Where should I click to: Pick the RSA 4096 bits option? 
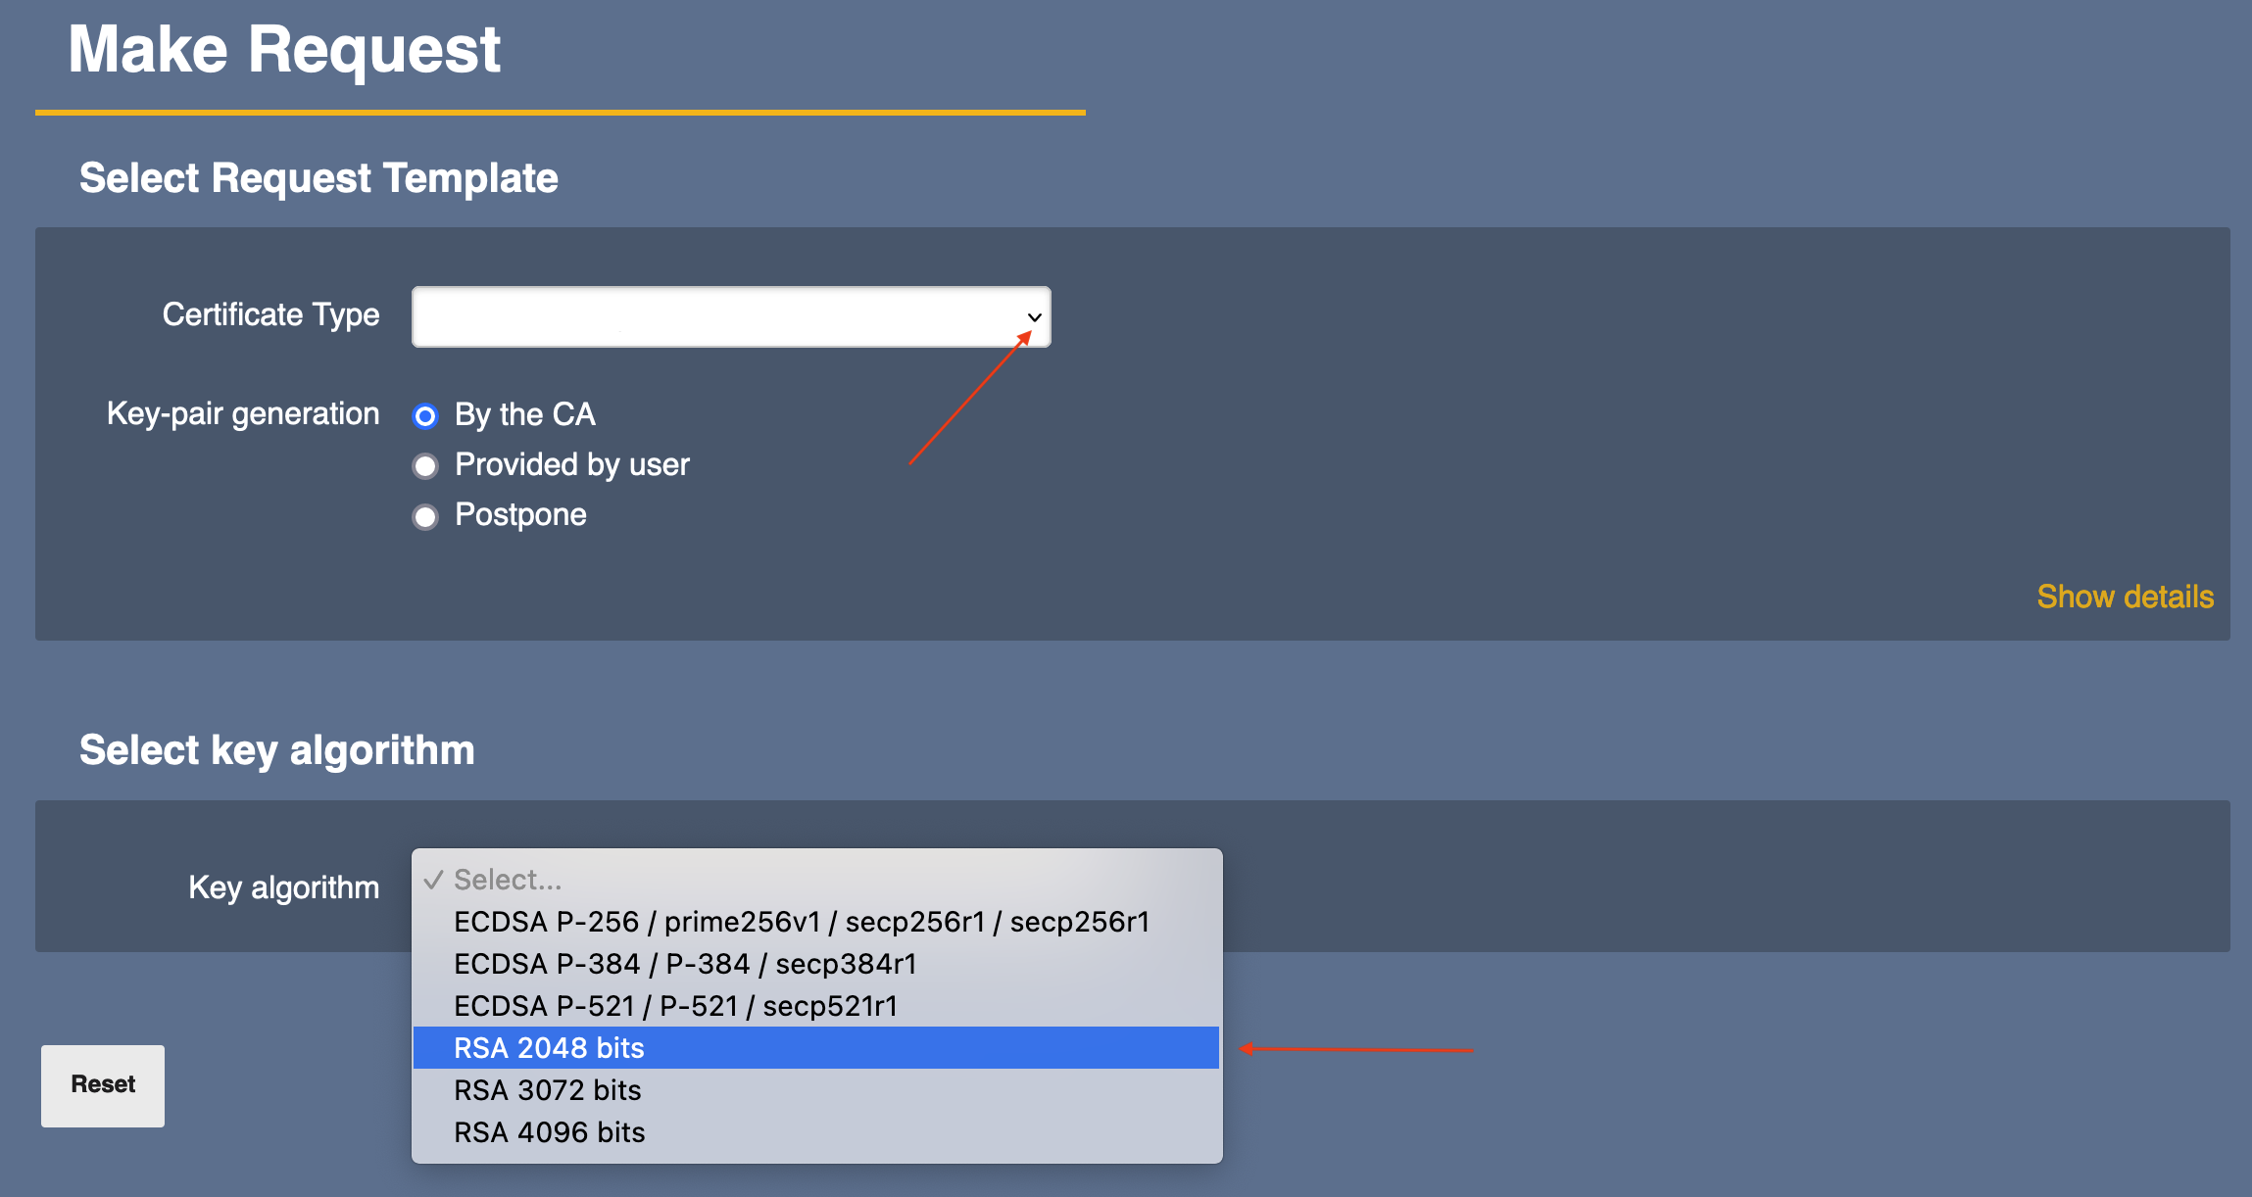point(549,1132)
